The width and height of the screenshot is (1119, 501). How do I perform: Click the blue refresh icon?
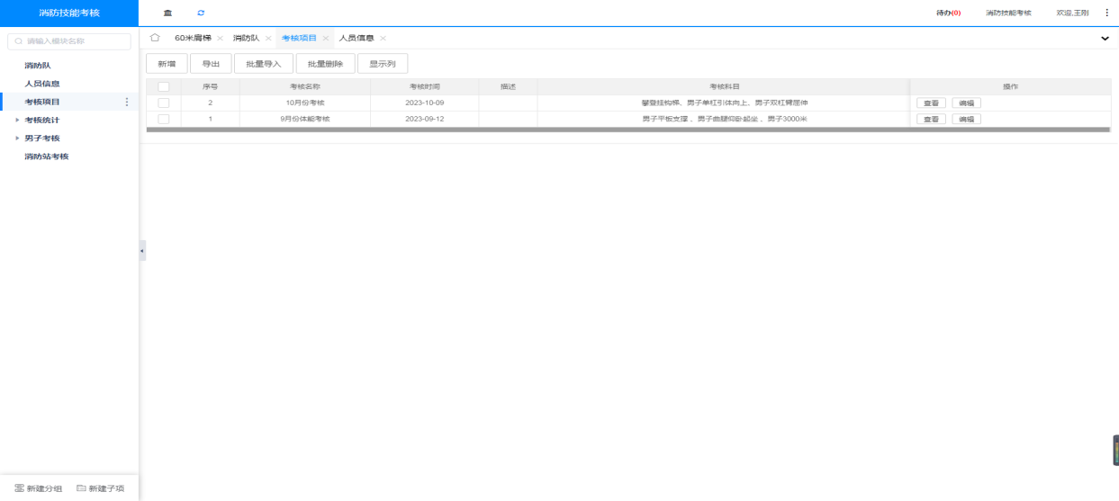[201, 13]
